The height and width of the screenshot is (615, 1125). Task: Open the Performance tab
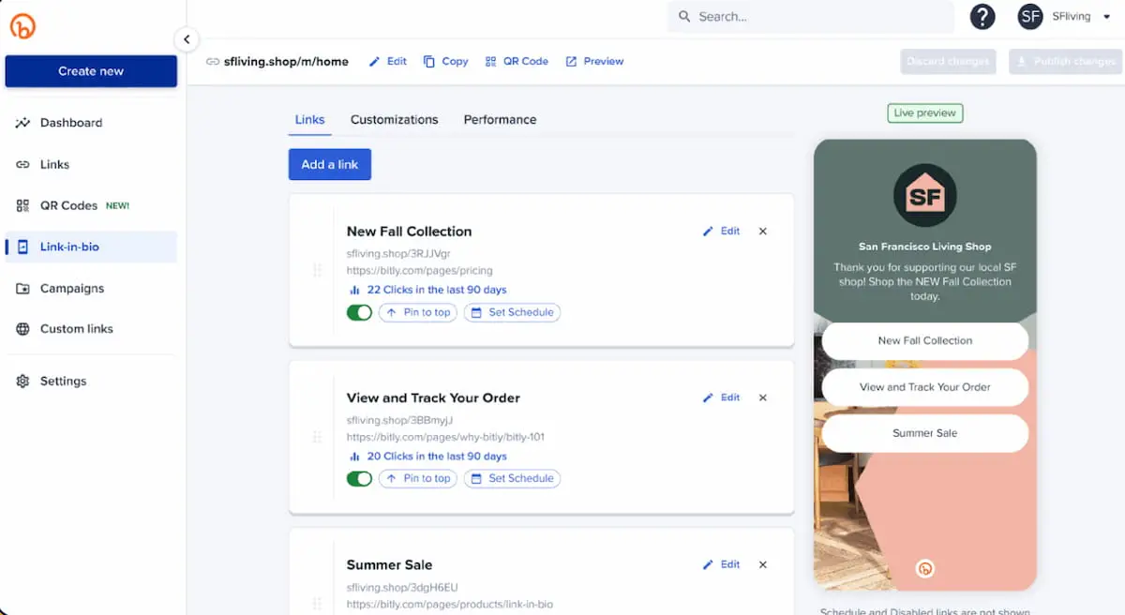point(500,119)
